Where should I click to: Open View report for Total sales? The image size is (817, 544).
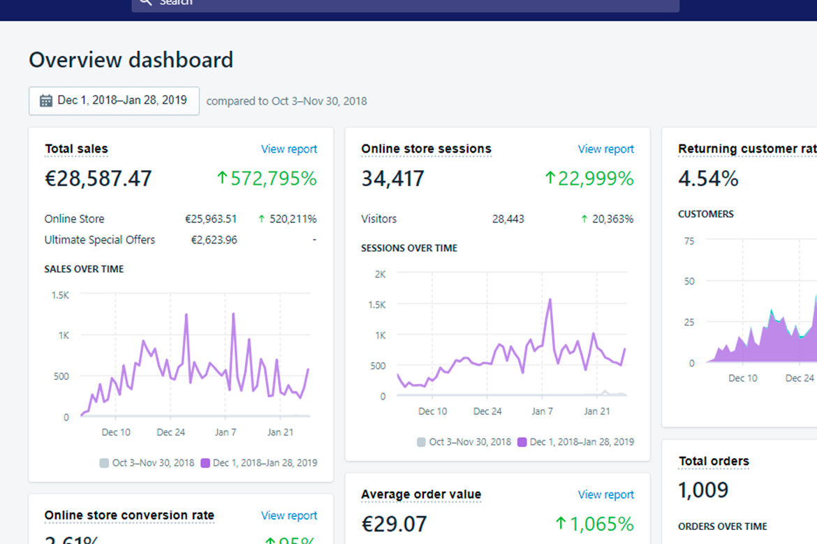tap(288, 149)
